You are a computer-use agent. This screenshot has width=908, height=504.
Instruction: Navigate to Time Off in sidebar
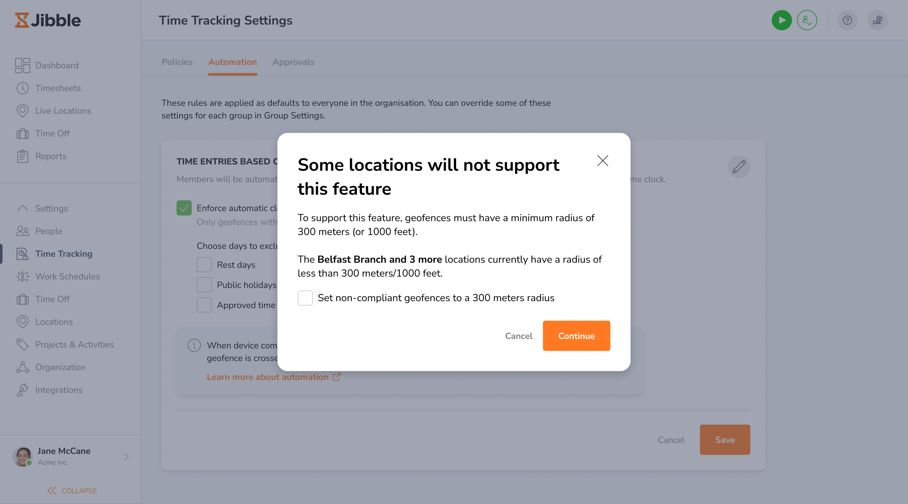pyautogui.click(x=52, y=133)
